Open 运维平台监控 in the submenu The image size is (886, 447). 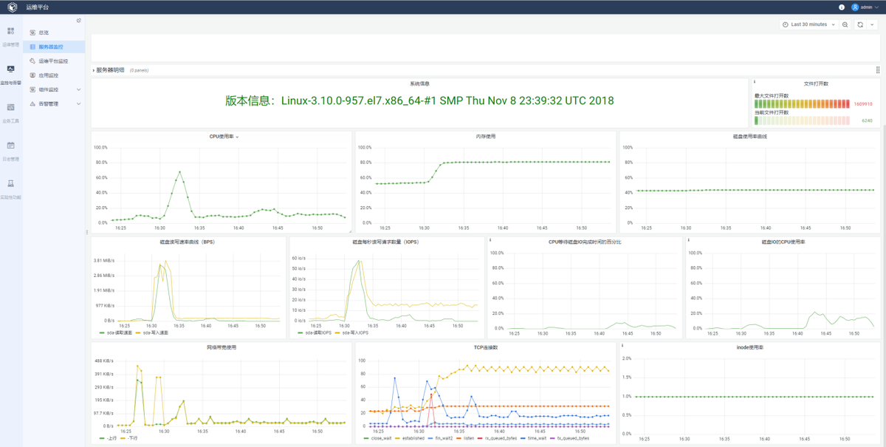54,61
